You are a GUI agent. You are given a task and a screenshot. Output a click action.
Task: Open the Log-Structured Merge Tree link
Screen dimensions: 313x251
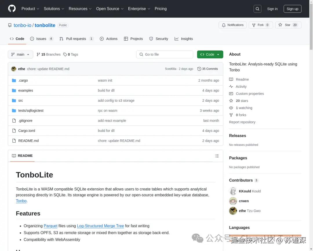click(x=100, y=226)
